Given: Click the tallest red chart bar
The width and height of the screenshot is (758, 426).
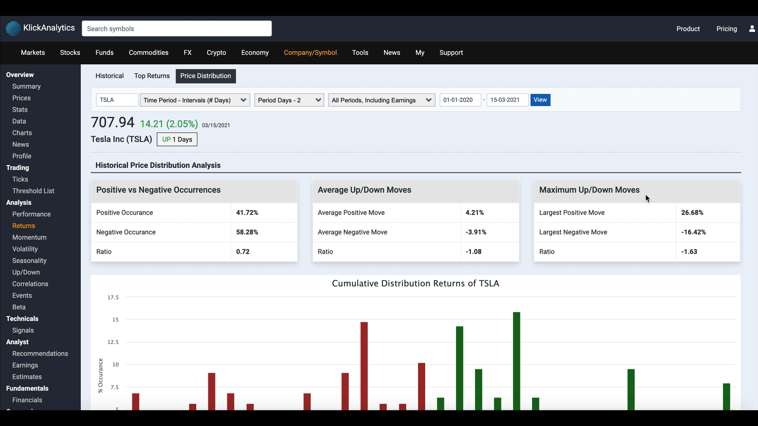Looking at the screenshot, I should (364, 366).
